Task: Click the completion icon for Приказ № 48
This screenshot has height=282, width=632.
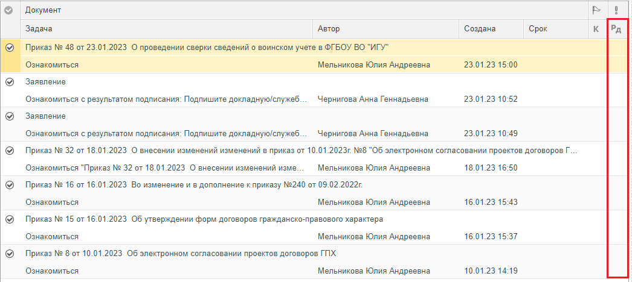Action: coord(10,48)
